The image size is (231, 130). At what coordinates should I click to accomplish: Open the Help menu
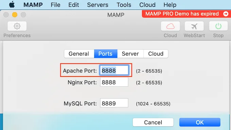170,5
